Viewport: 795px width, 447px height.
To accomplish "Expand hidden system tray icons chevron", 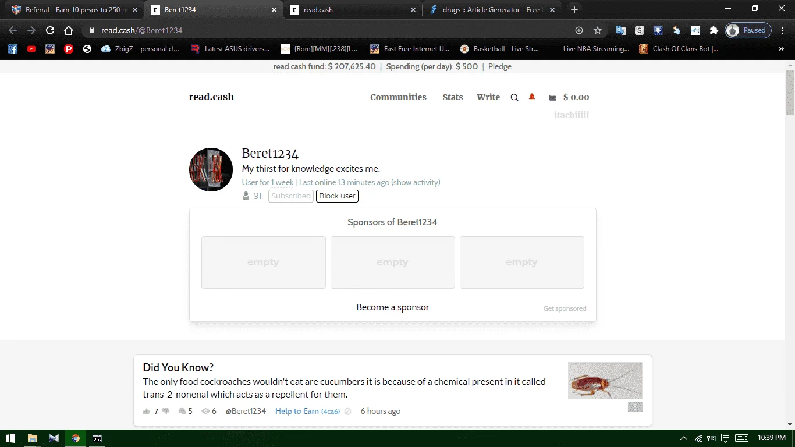I will (x=684, y=438).
